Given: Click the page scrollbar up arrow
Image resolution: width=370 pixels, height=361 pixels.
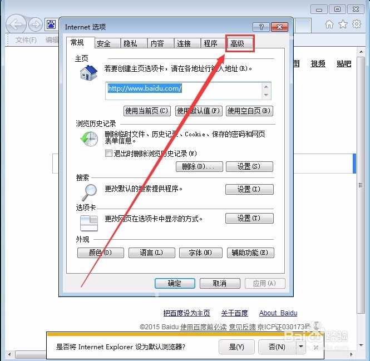Looking at the screenshot, I should click(x=361, y=52).
